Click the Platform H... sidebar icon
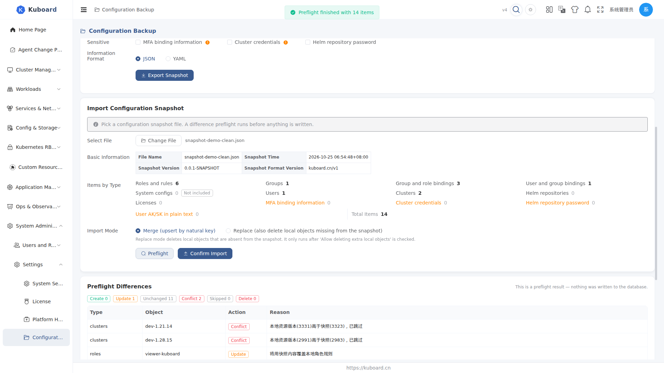The width and height of the screenshot is (664, 373). 27,319
